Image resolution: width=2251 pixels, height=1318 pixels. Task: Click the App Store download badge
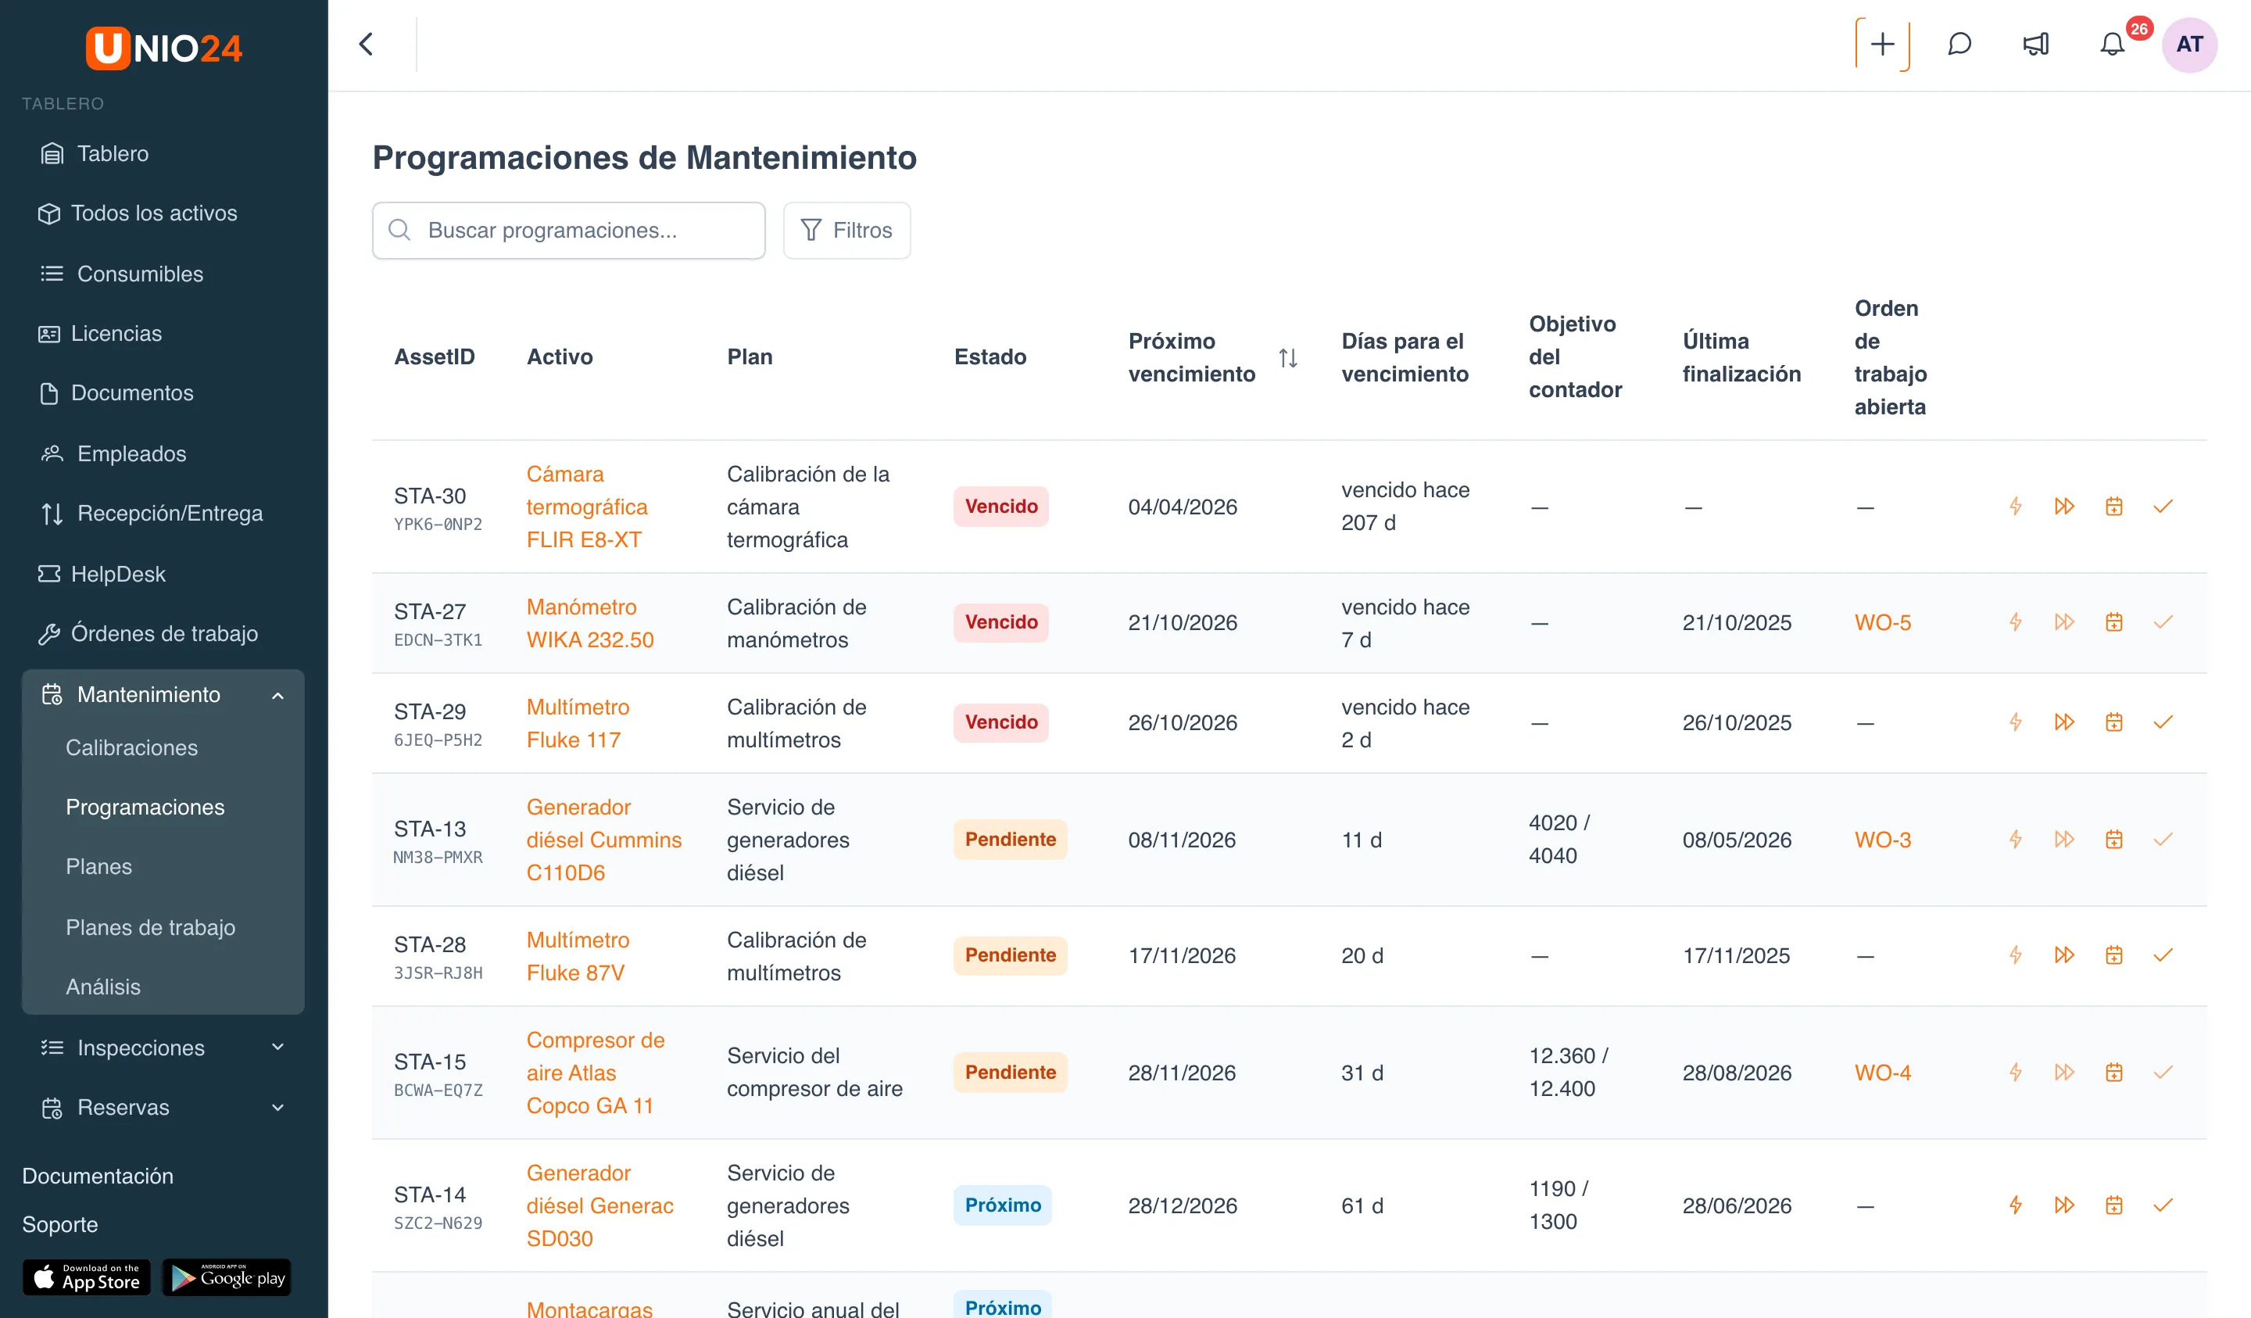[x=87, y=1278]
